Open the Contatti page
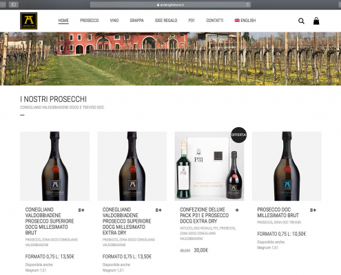The image size is (341, 275). pyautogui.click(x=215, y=21)
